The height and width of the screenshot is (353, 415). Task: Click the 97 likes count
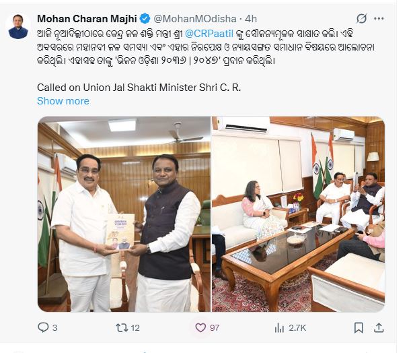pos(215,328)
